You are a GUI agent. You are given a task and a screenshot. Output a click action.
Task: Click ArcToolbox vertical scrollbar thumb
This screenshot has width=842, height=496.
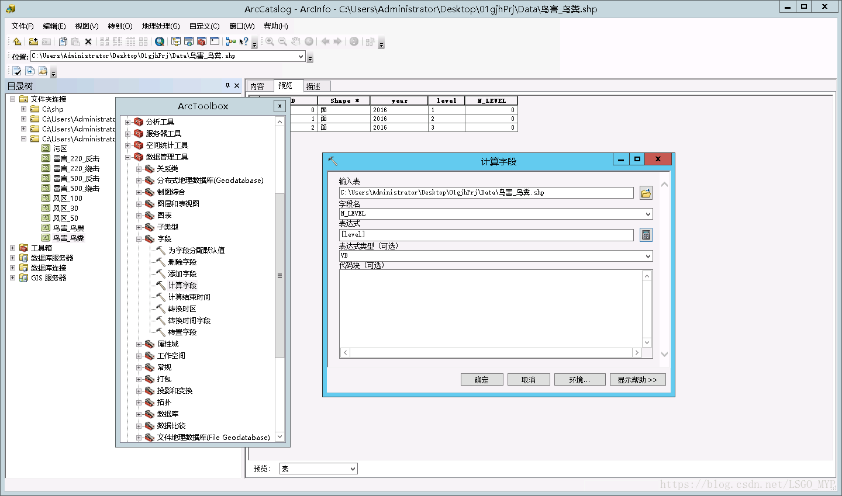[279, 275]
